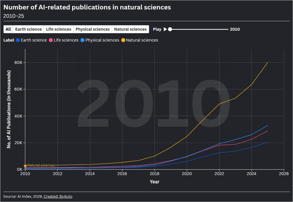Click the Label heading before the legend

point(9,40)
